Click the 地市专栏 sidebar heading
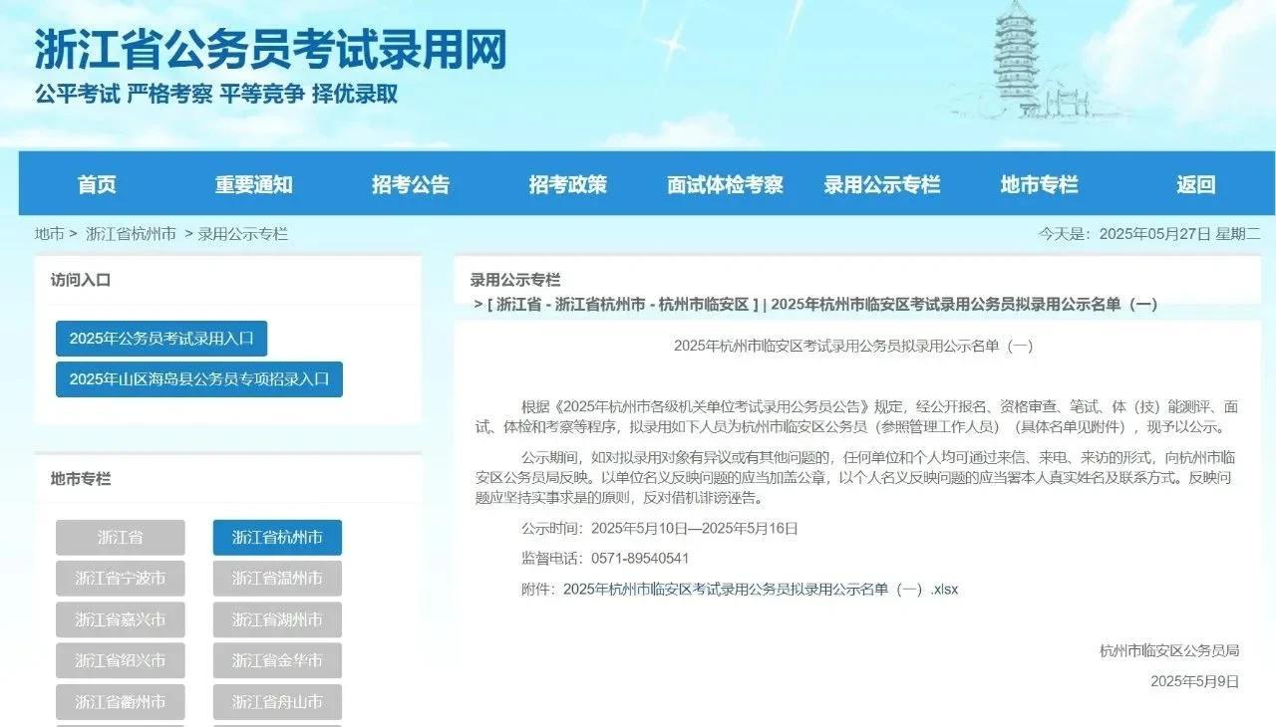This screenshot has width=1276, height=727. 81,479
